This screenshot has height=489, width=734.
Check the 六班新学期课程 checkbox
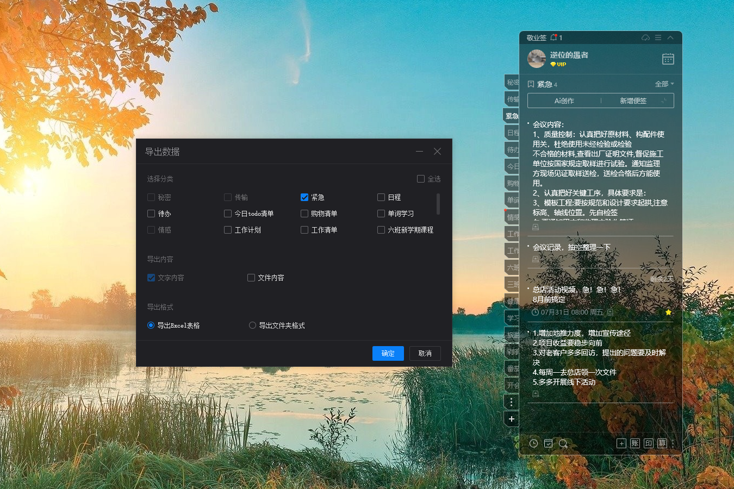[381, 230]
